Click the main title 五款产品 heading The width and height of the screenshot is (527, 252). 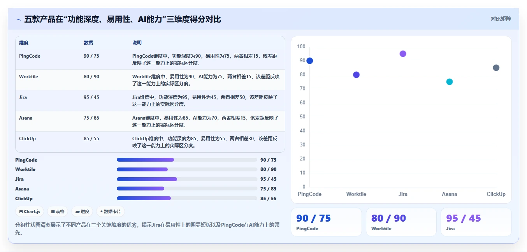(x=123, y=19)
